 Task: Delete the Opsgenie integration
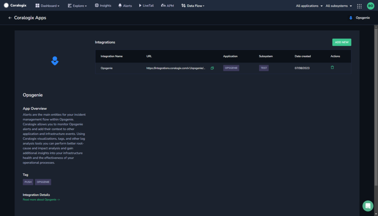tap(332, 68)
